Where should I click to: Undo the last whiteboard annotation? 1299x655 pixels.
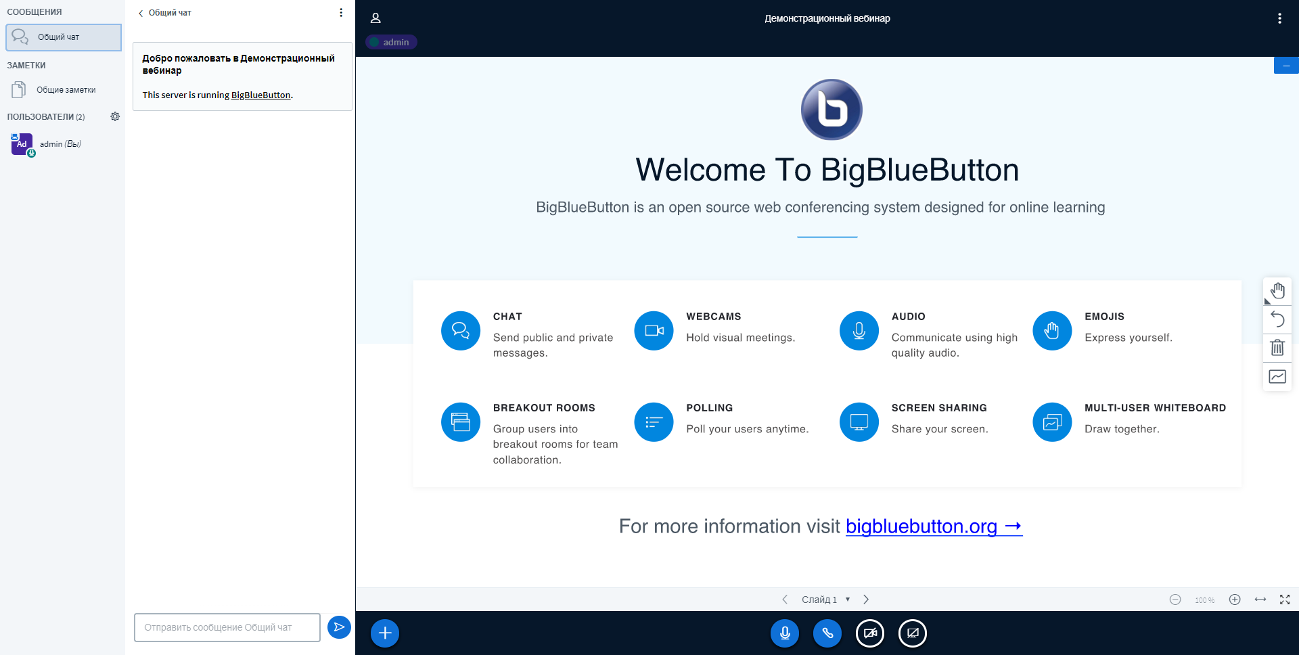tap(1277, 319)
